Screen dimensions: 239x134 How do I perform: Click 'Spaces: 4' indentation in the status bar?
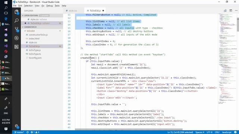coord(200,133)
